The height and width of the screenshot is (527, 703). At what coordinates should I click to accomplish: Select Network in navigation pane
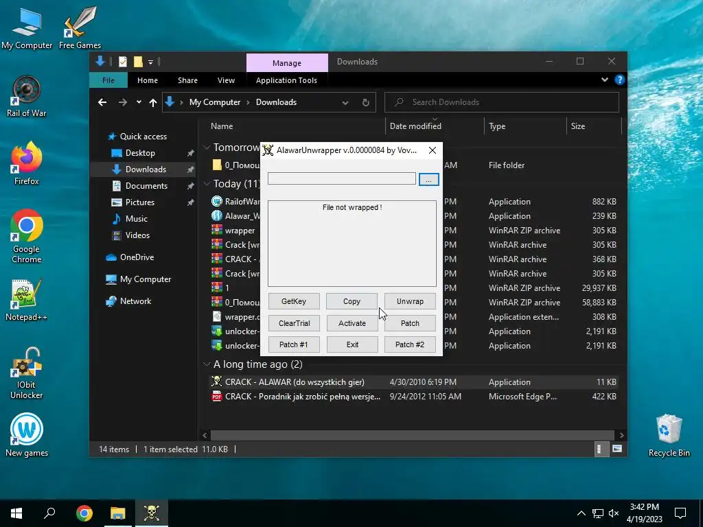(x=135, y=301)
